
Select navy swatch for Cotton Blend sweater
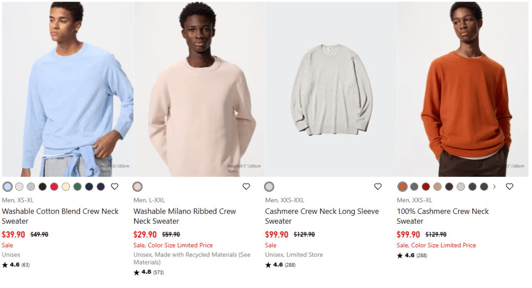pos(89,186)
